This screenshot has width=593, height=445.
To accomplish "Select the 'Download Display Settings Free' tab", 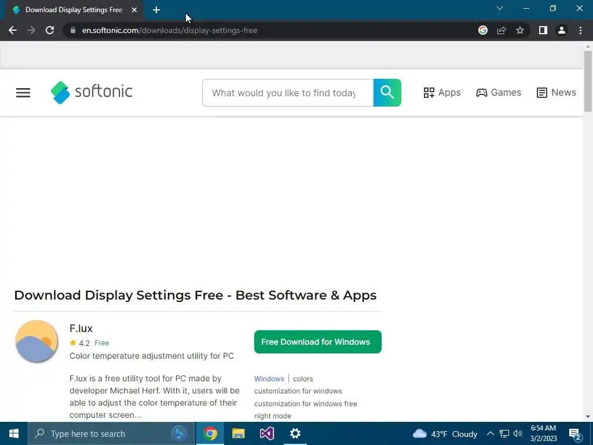I will pyautogui.click(x=74, y=10).
